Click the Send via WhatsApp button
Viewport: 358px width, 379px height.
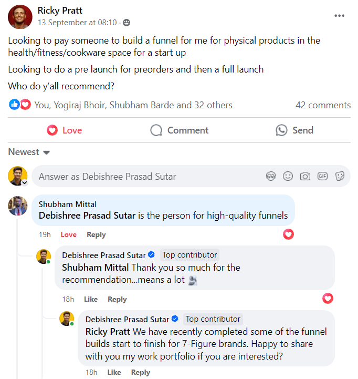click(x=294, y=130)
